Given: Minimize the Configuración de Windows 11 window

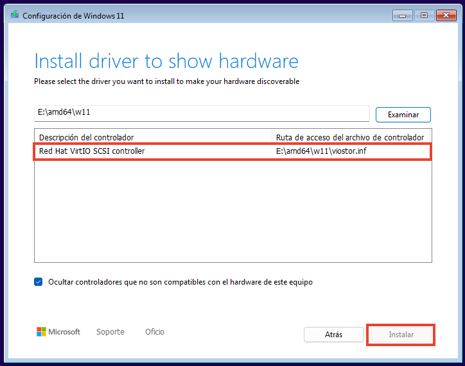Looking at the screenshot, I should [x=401, y=15].
